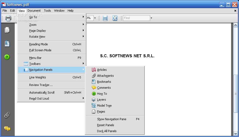Choose Reset Panels
This screenshot has width=239, height=137.
point(115,125)
